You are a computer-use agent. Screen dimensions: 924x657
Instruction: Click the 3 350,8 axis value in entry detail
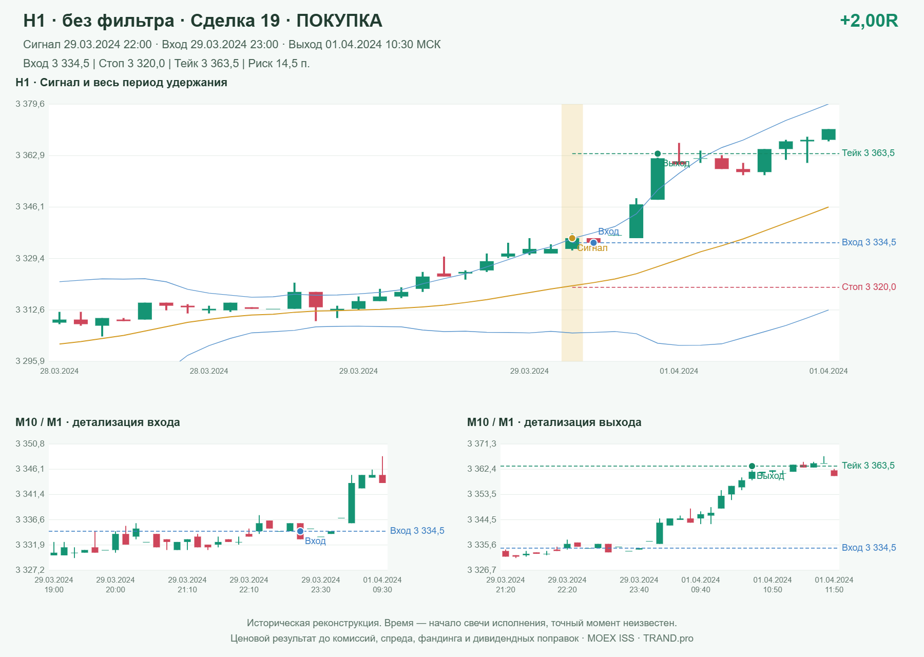[x=30, y=444]
